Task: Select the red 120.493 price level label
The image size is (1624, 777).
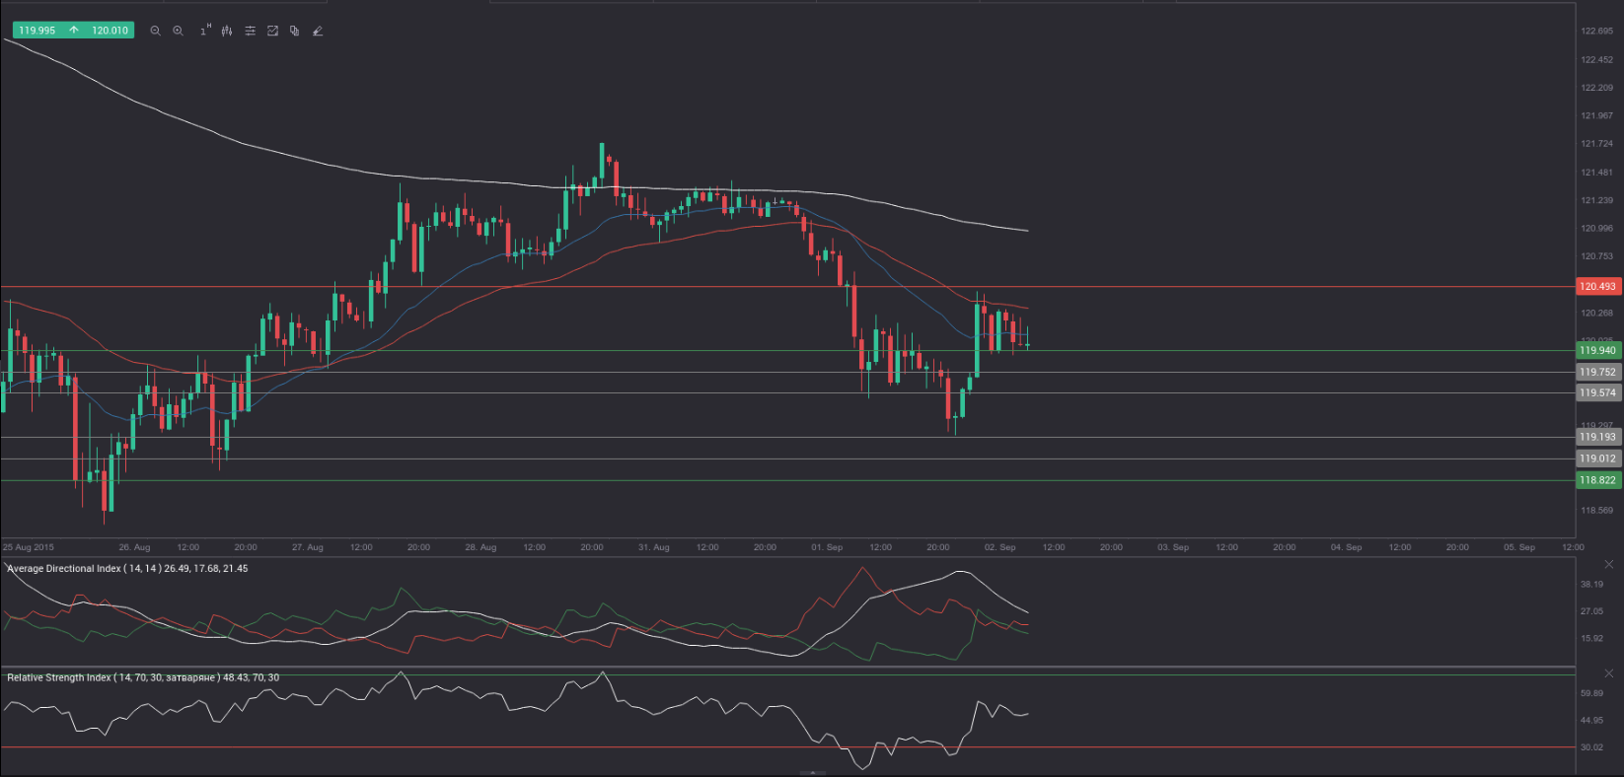Action: point(1597,287)
